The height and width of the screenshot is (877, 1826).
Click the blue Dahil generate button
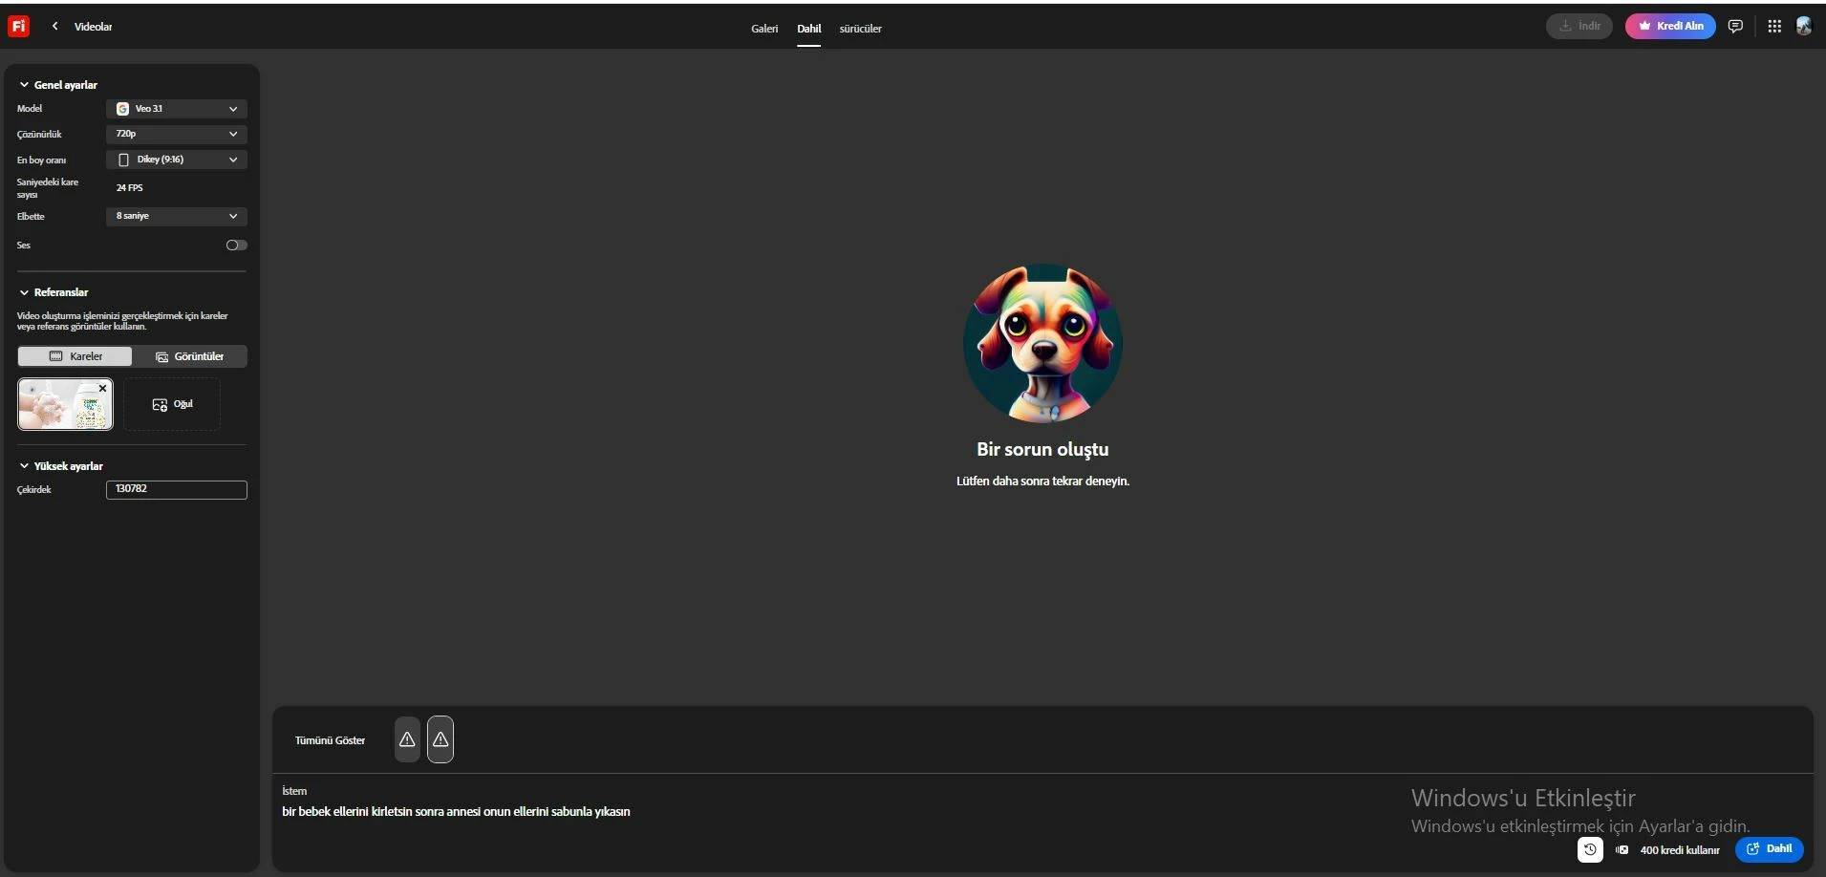pos(1770,849)
